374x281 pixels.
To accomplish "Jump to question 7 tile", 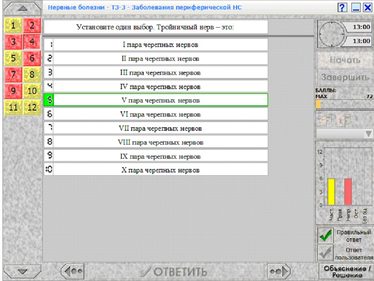I will click(13, 74).
